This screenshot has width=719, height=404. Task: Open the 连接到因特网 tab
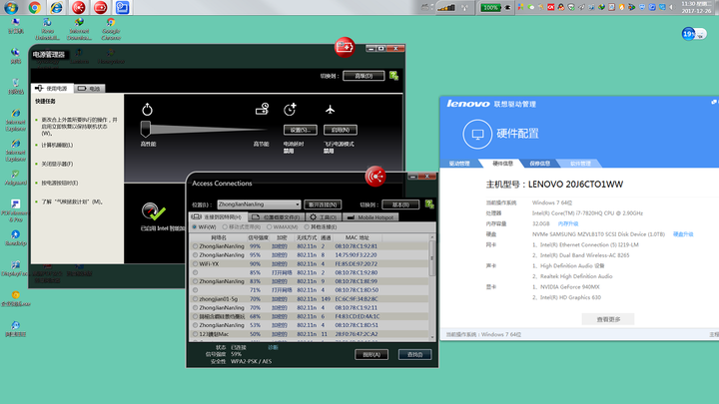[219, 217]
